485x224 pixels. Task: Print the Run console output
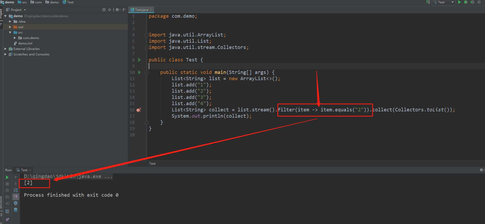click(16, 203)
